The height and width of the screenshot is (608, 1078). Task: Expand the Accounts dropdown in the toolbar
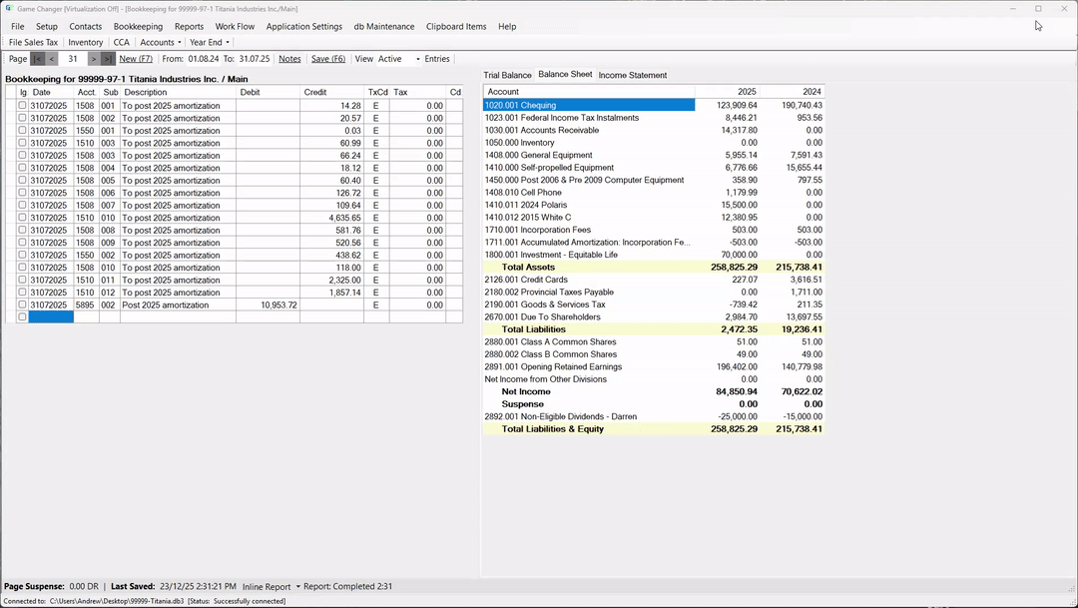(160, 43)
